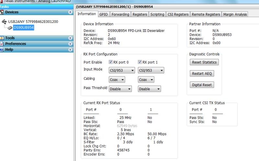Click the DS90UB954 chip icon

(x=10, y=28)
